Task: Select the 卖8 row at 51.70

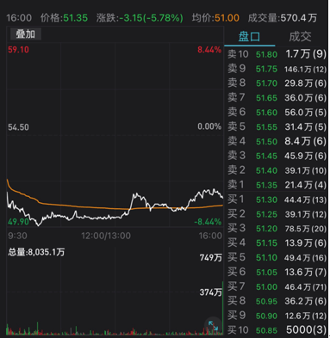Action: tap(277, 83)
